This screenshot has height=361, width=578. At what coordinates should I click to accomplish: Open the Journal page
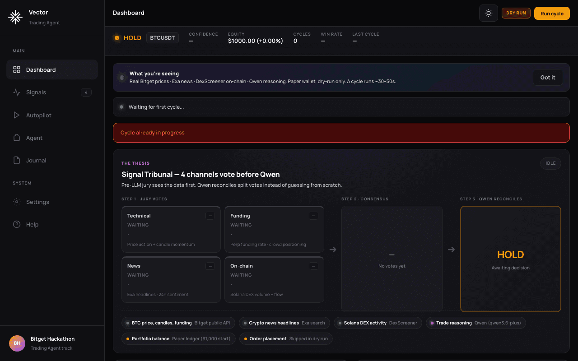point(52,160)
